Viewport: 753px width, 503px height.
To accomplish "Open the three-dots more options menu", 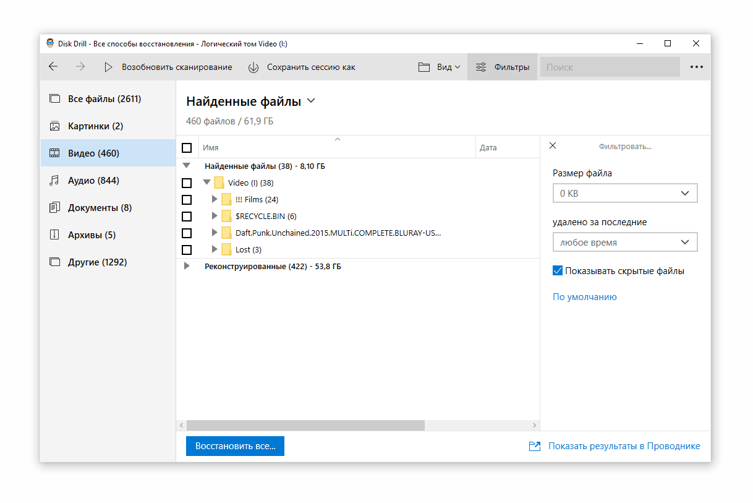I will coord(697,67).
